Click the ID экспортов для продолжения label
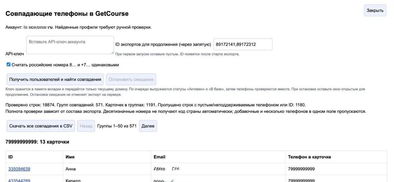This screenshot has width=394, height=182. click(163, 44)
